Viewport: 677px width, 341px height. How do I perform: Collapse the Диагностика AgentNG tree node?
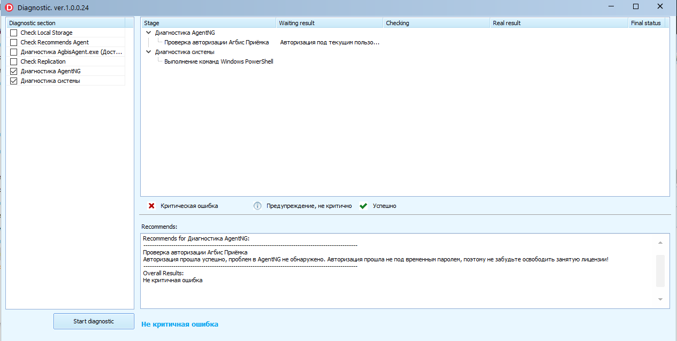148,32
